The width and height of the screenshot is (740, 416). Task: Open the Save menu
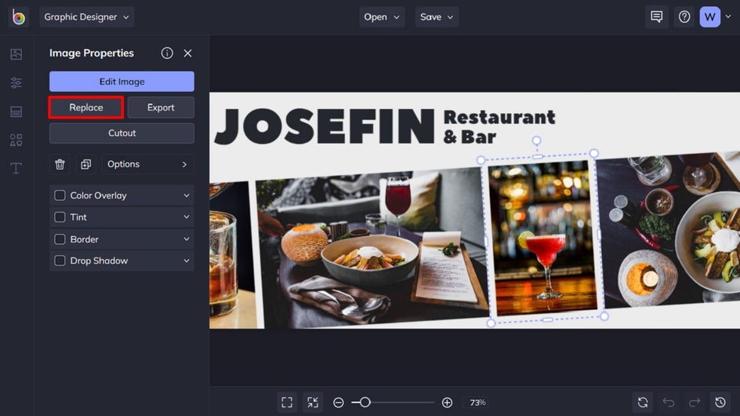point(437,17)
